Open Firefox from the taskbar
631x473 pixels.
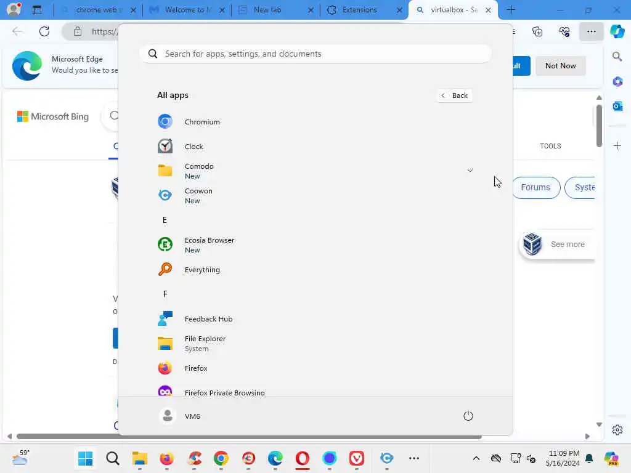point(166,458)
